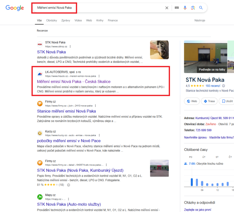Viewport: 234px width, 212px height.
Task: Select the Vše tab
Action: pyautogui.click(x=39, y=20)
